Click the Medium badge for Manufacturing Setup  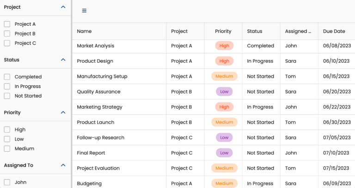[x=224, y=76]
